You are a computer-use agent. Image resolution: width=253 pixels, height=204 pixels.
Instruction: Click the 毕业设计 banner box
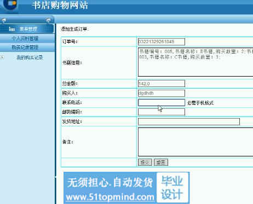click(x=173, y=188)
